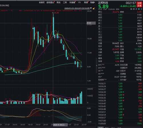143x128 pixels.
Task: Click the 通 connect icon
Action: pos(134,9)
